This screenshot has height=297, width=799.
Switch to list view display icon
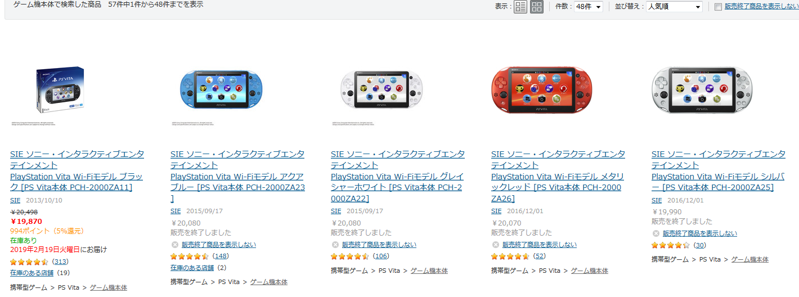tap(520, 7)
